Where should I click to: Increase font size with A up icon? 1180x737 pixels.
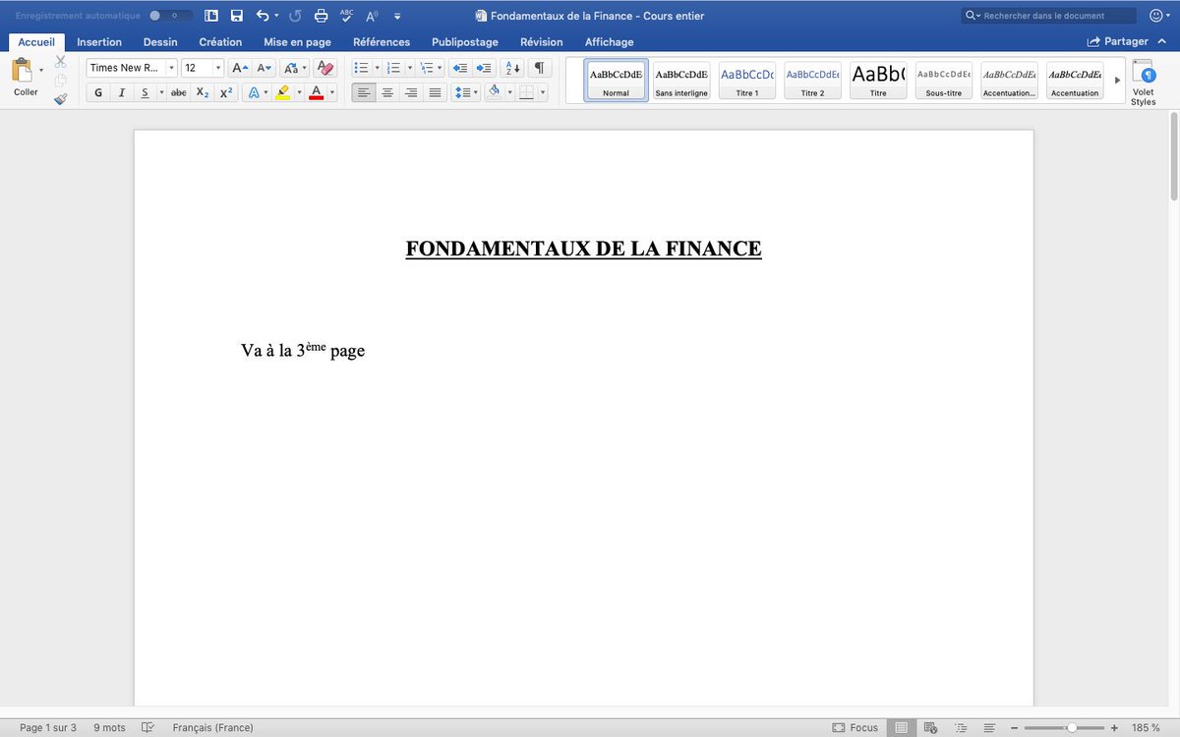[x=240, y=68]
